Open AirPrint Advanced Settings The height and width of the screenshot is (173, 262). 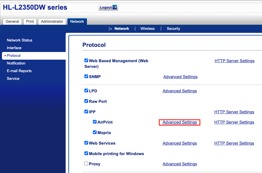point(180,122)
